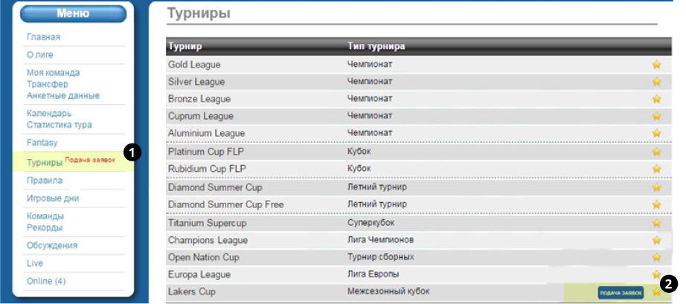Select the Champions League star icon
The height and width of the screenshot is (304, 686).
656,240
